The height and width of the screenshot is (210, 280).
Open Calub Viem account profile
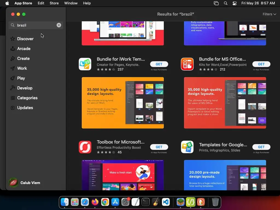25,183
